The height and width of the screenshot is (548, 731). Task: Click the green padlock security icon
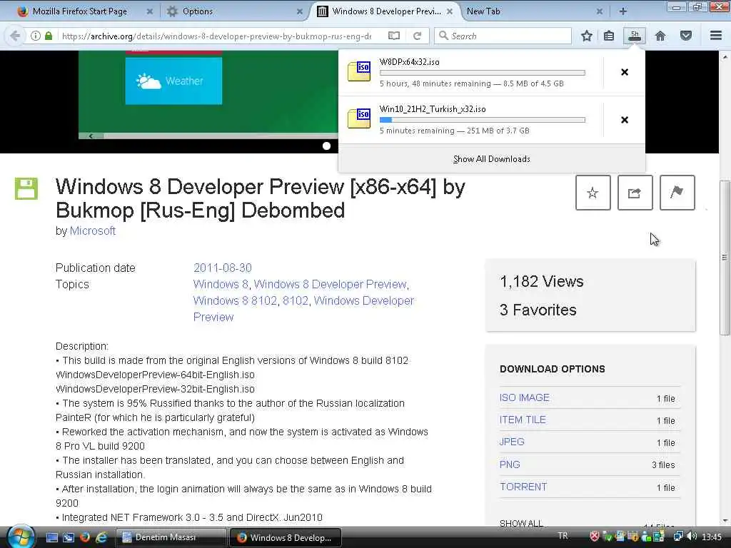click(x=49, y=36)
